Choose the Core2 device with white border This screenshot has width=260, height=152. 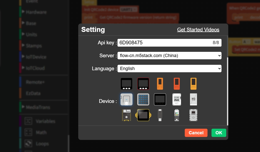point(160,99)
